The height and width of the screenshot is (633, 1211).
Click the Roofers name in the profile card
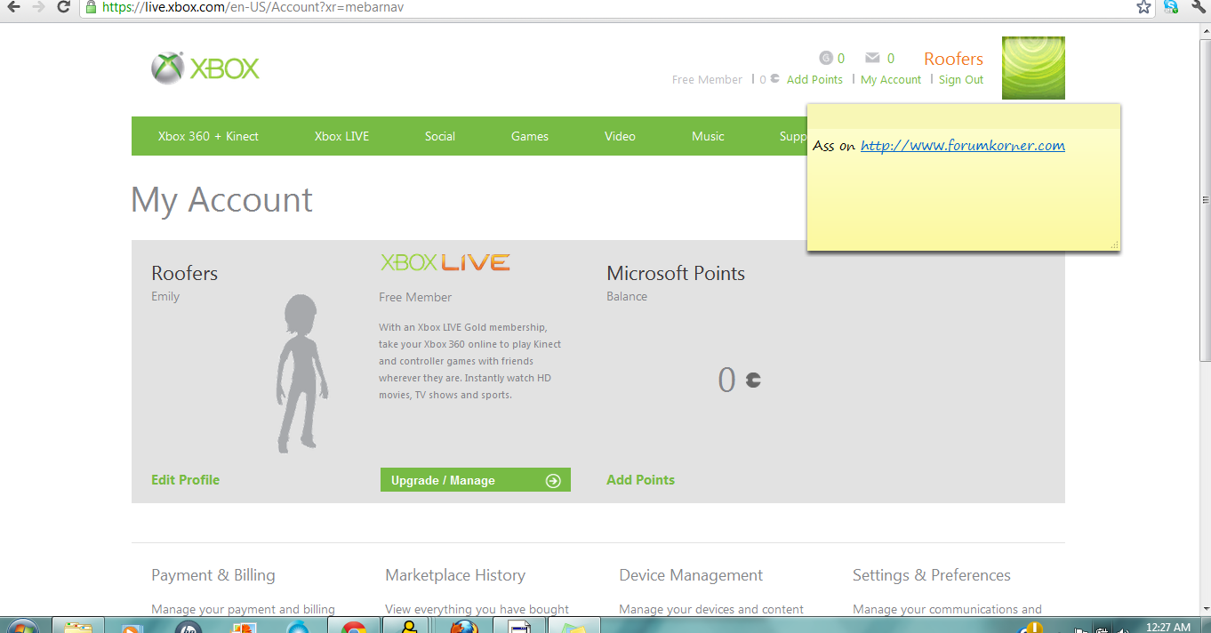tap(184, 274)
